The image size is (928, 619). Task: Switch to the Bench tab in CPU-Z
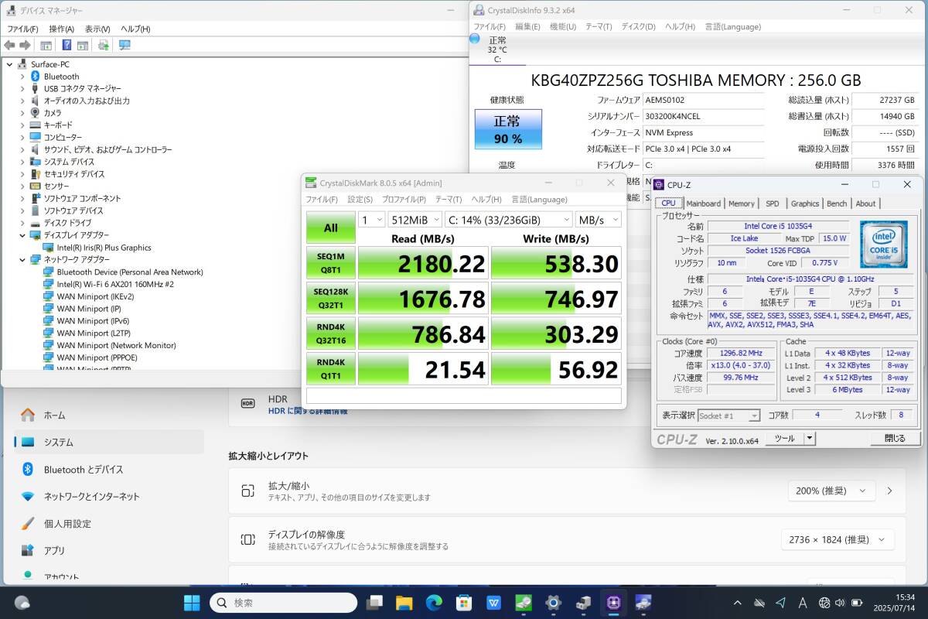pos(837,203)
